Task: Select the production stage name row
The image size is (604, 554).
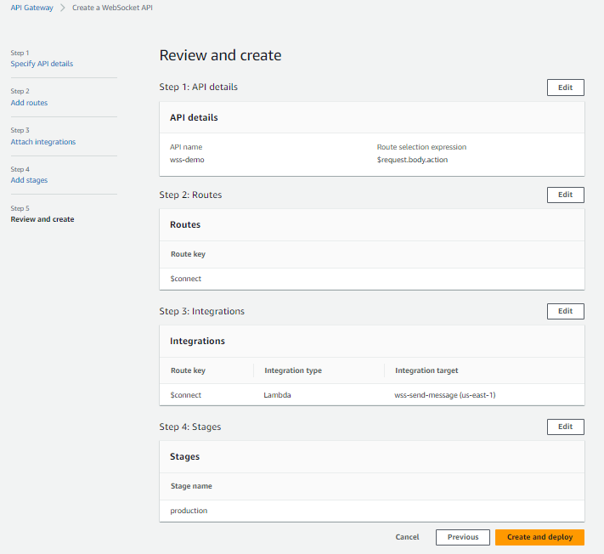Action: [x=189, y=511]
